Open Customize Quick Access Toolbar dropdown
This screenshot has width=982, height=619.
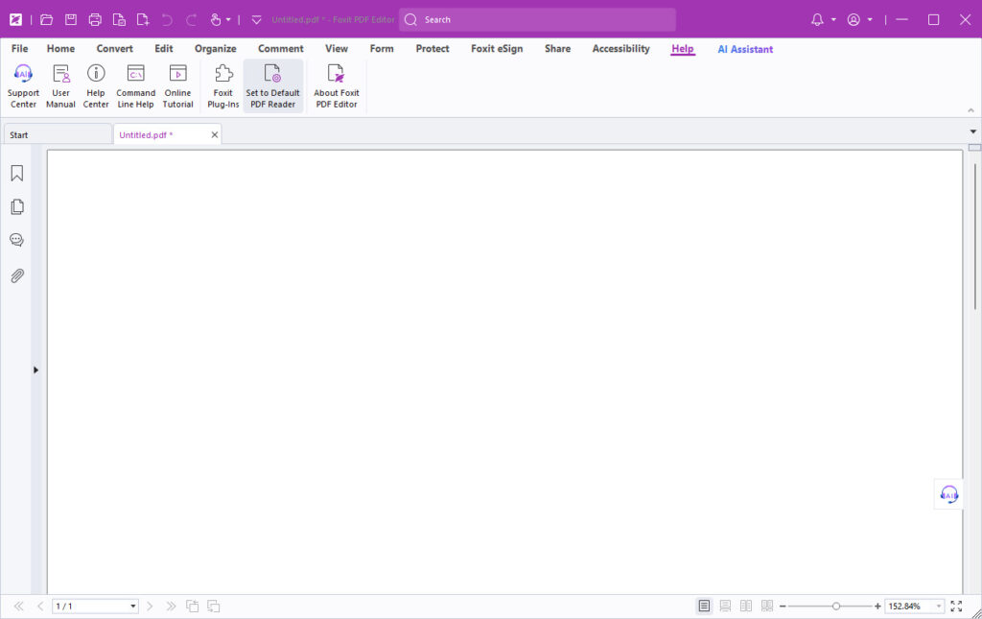(x=256, y=20)
